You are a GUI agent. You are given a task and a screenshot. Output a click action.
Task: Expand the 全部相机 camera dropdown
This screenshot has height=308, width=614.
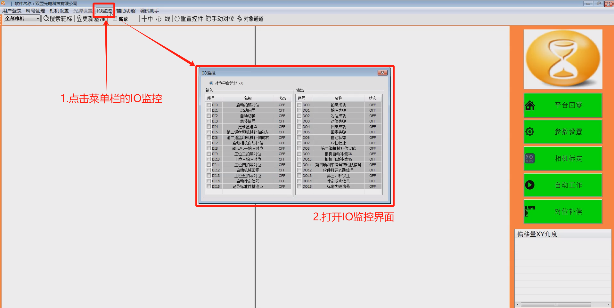(38, 19)
